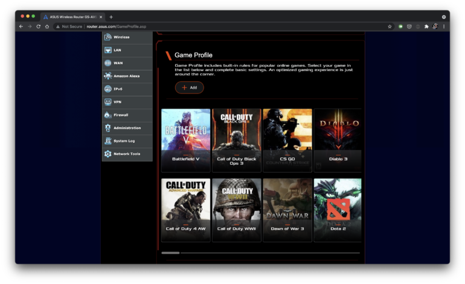Open the Network Tools menu item
The width and height of the screenshot is (465, 284).
tap(127, 154)
